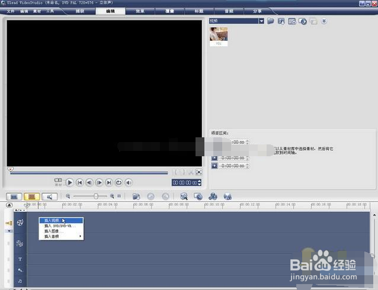Click the export media icon in library toolbar
Screen dimensions: 378x290
click(x=303, y=21)
